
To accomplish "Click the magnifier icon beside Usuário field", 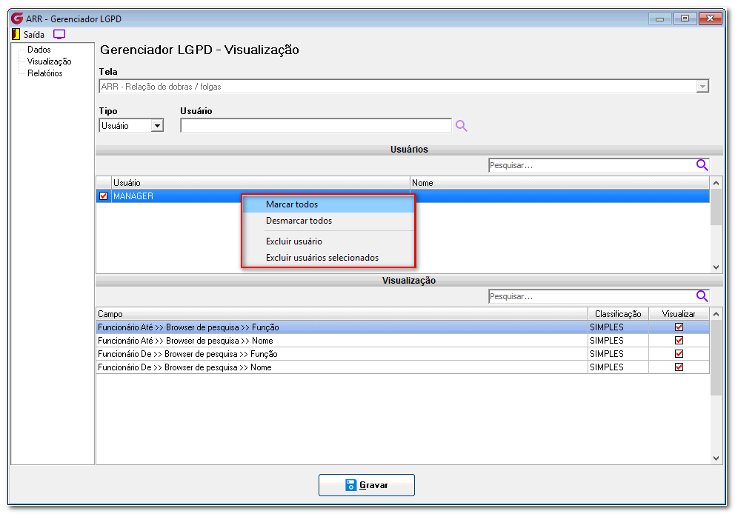I will (x=462, y=126).
